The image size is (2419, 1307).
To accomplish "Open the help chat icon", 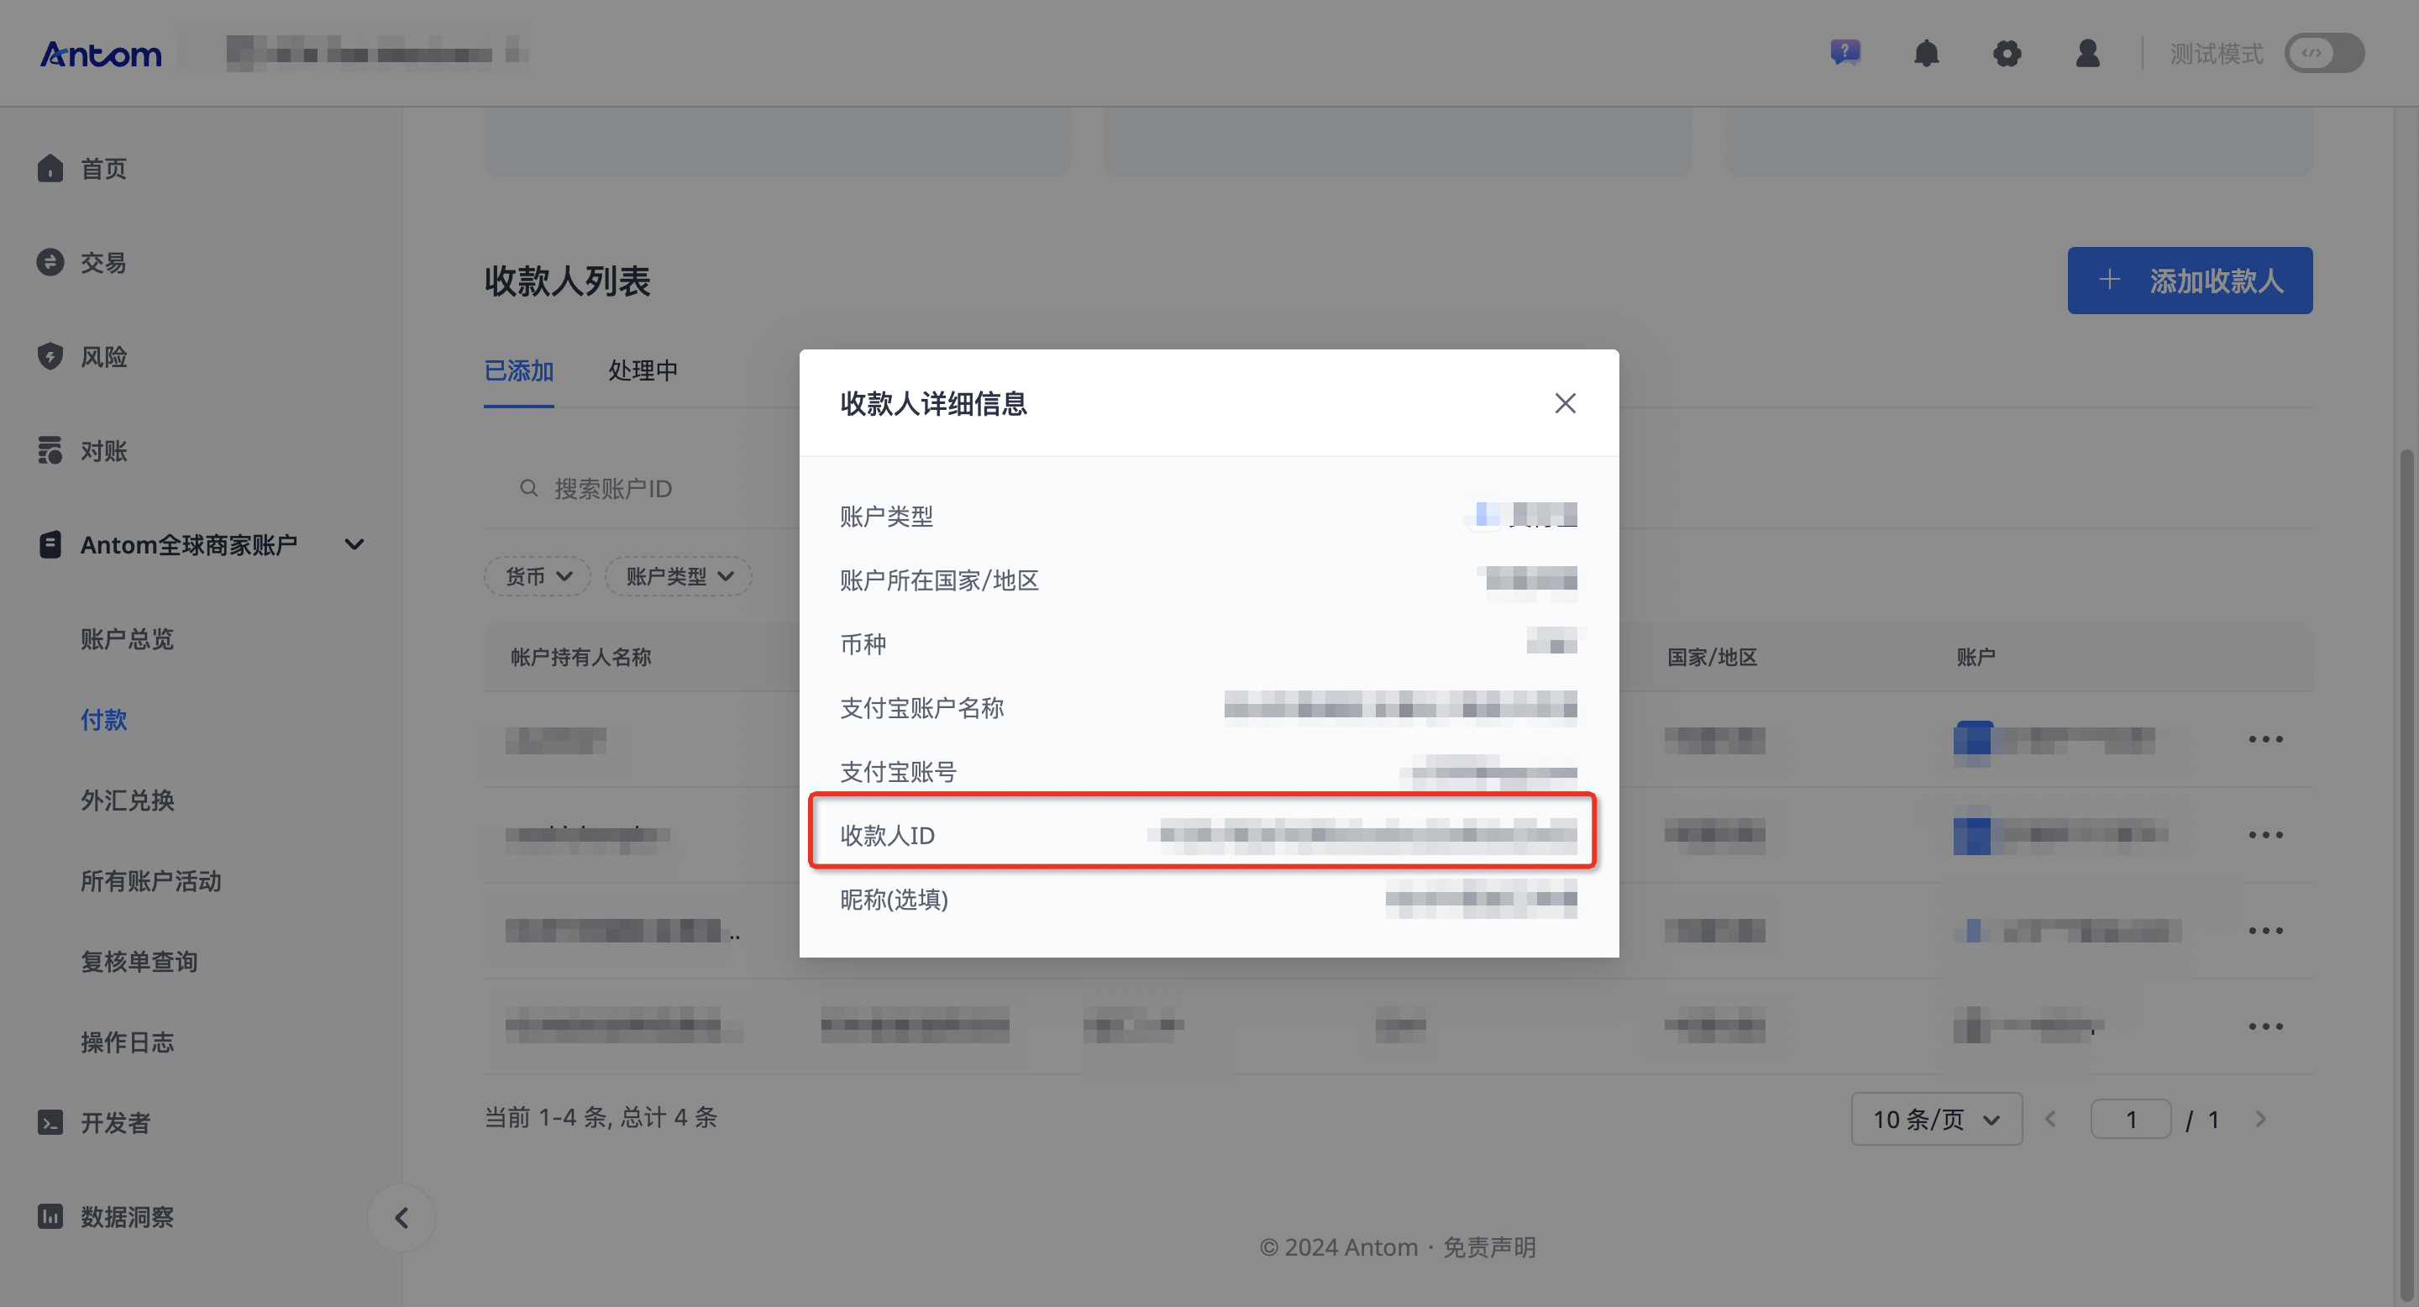I will tap(1845, 53).
